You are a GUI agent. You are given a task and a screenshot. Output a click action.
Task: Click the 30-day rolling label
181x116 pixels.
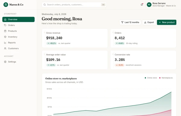pyautogui.click(x=132, y=43)
